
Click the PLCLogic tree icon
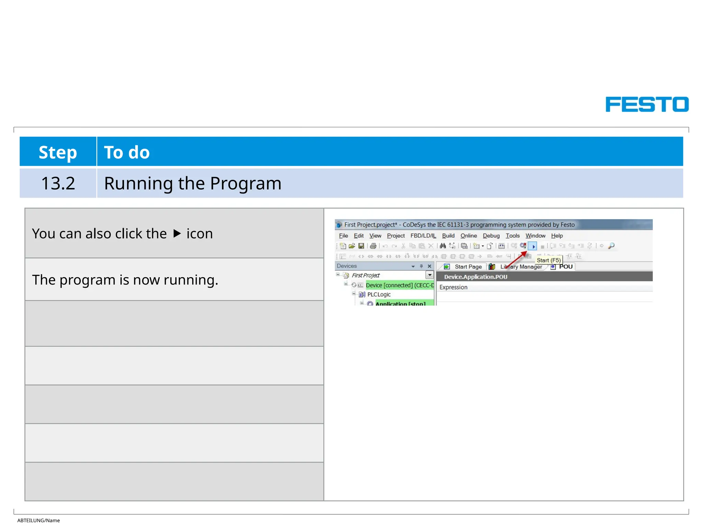[x=362, y=295]
